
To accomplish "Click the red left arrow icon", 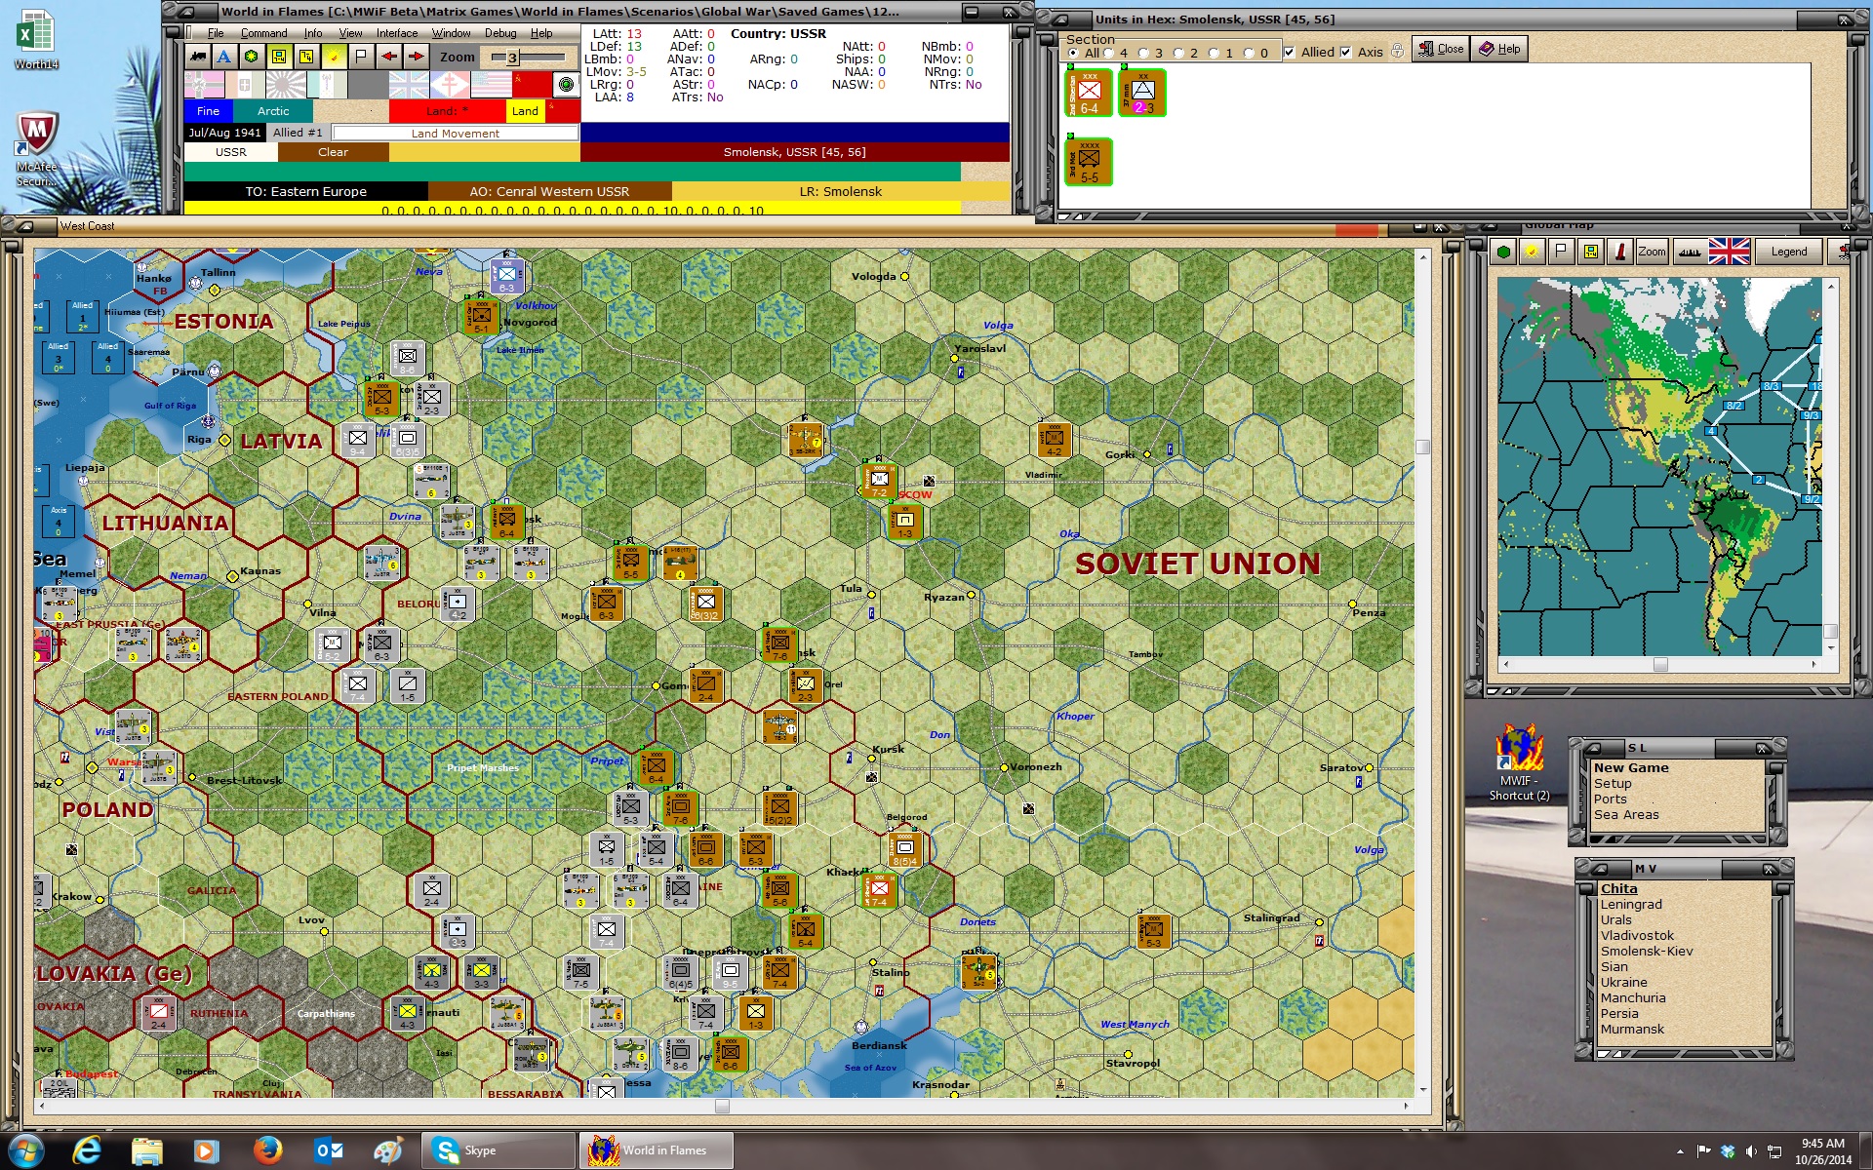I will [x=389, y=57].
